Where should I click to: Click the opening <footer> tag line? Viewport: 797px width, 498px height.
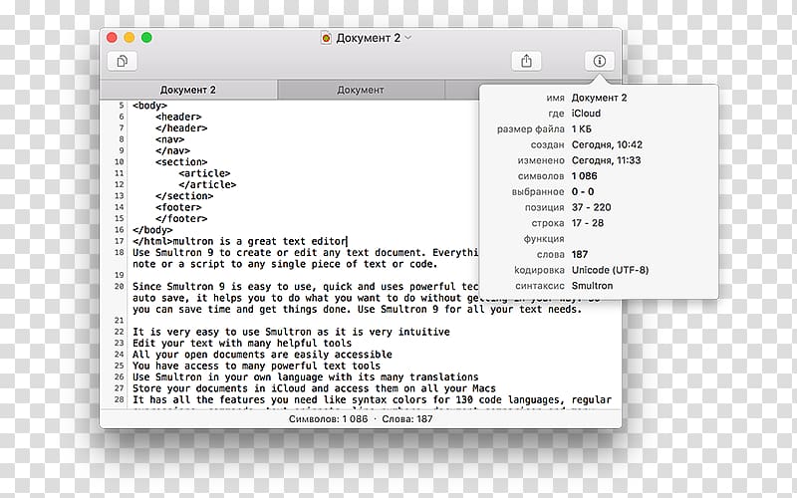pos(178,207)
